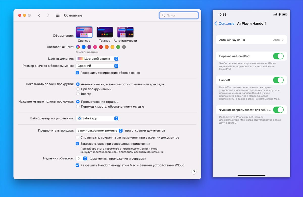Open the Недавних объектов count dropdown

click(82, 158)
